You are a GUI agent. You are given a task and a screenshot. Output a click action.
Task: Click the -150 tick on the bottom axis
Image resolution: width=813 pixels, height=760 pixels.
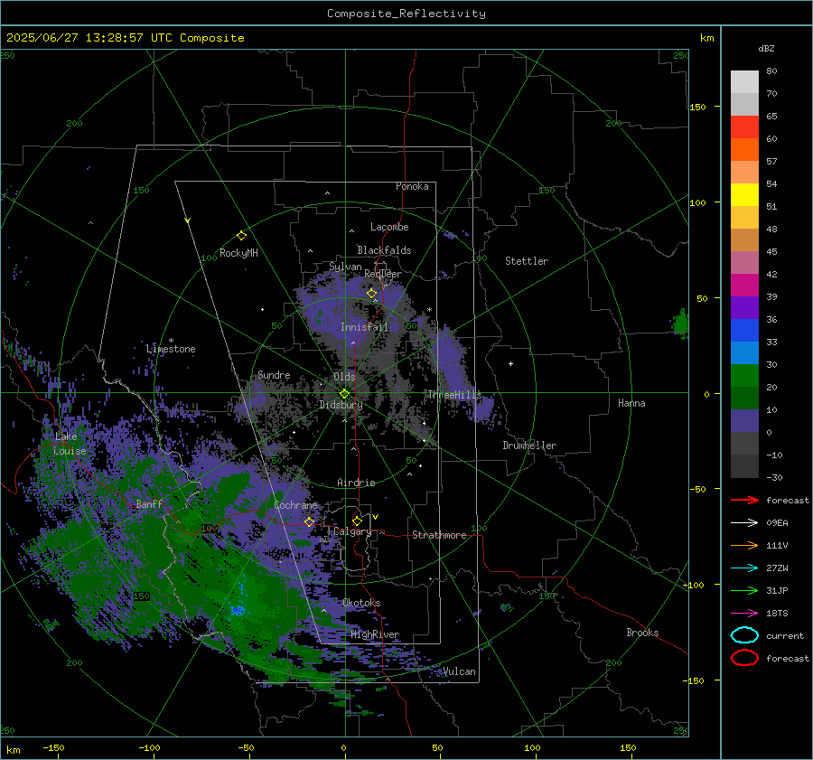point(53,748)
